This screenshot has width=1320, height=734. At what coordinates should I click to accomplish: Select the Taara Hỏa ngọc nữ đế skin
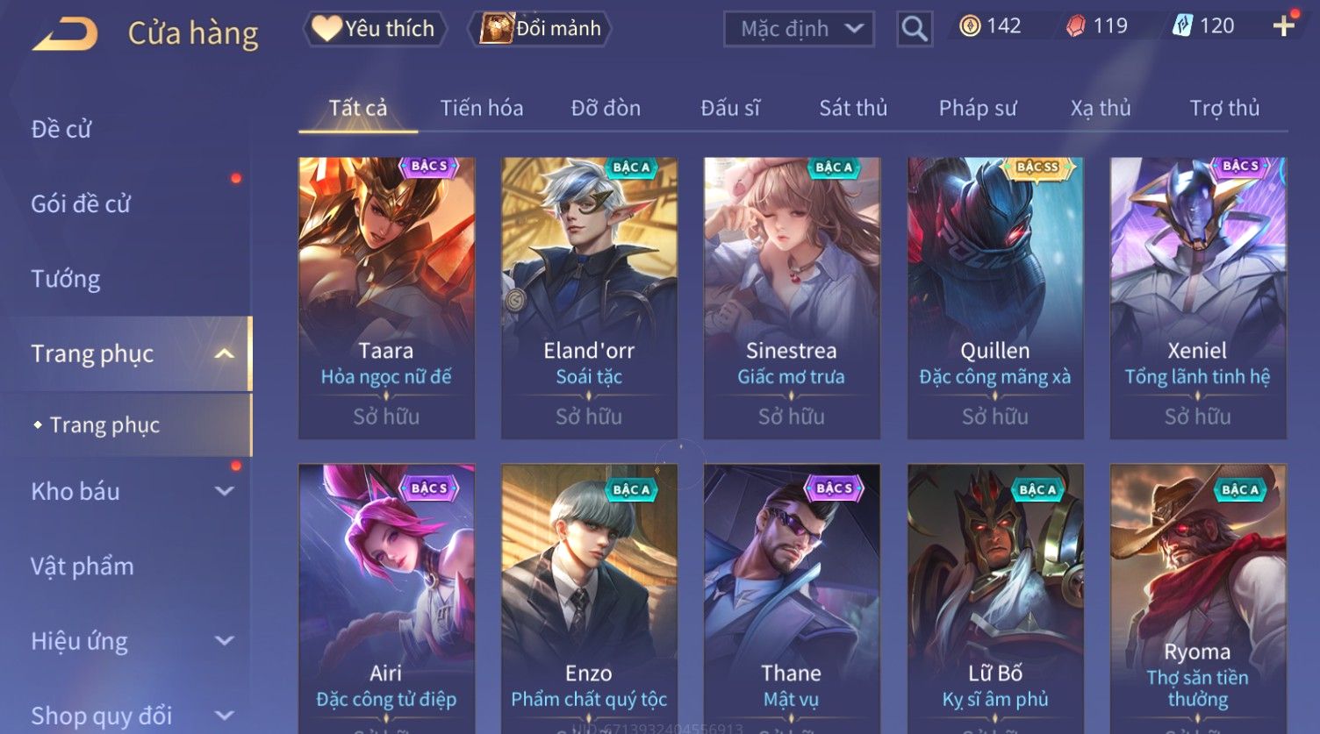click(386, 298)
